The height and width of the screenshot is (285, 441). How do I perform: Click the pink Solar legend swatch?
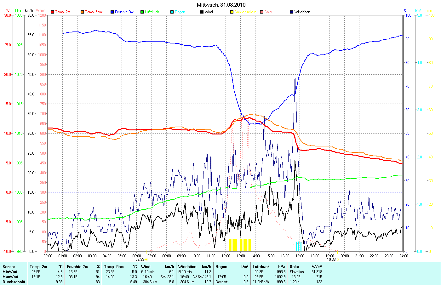click(x=262, y=12)
